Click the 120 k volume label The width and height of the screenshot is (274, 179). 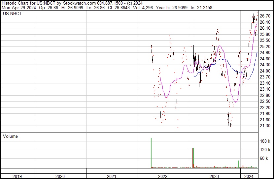click(265, 150)
